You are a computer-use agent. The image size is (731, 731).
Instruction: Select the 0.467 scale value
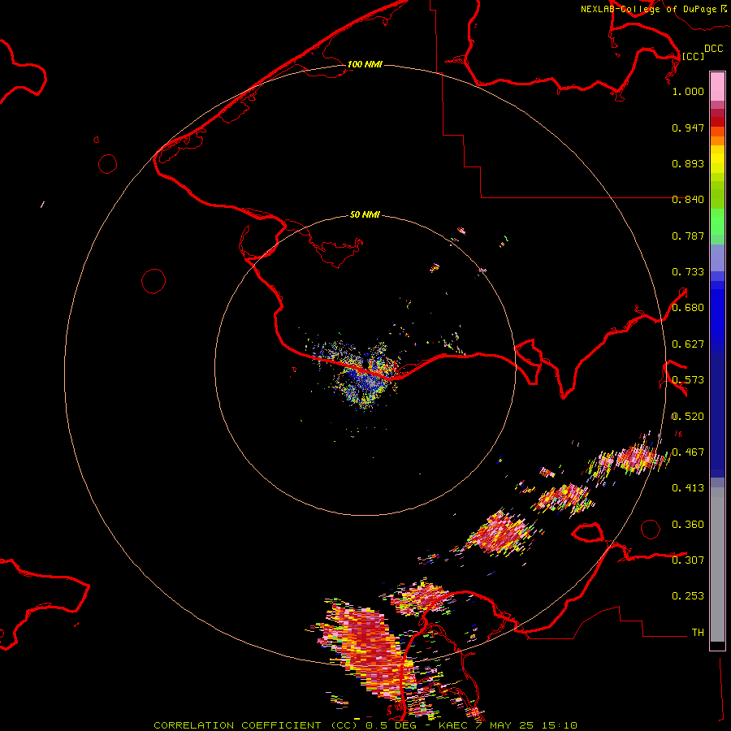[688, 452]
